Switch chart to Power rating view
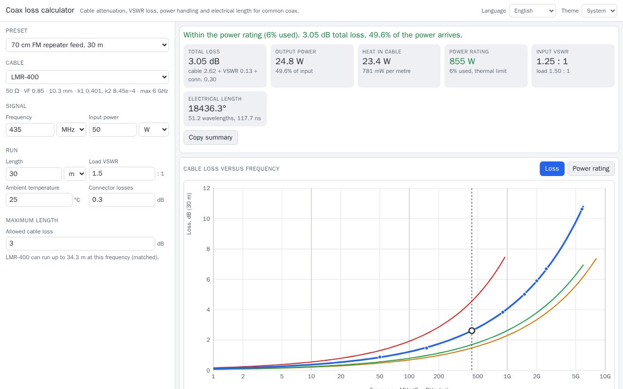 pyautogui.click(x=591, y=169)
